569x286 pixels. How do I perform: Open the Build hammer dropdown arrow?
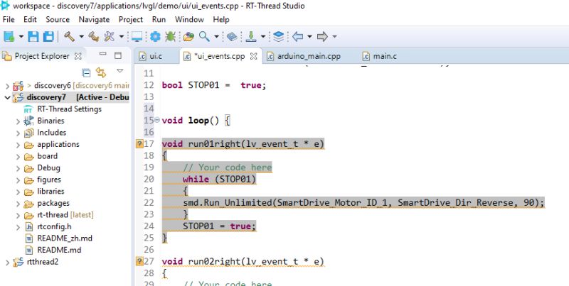(x=81, y=37)
